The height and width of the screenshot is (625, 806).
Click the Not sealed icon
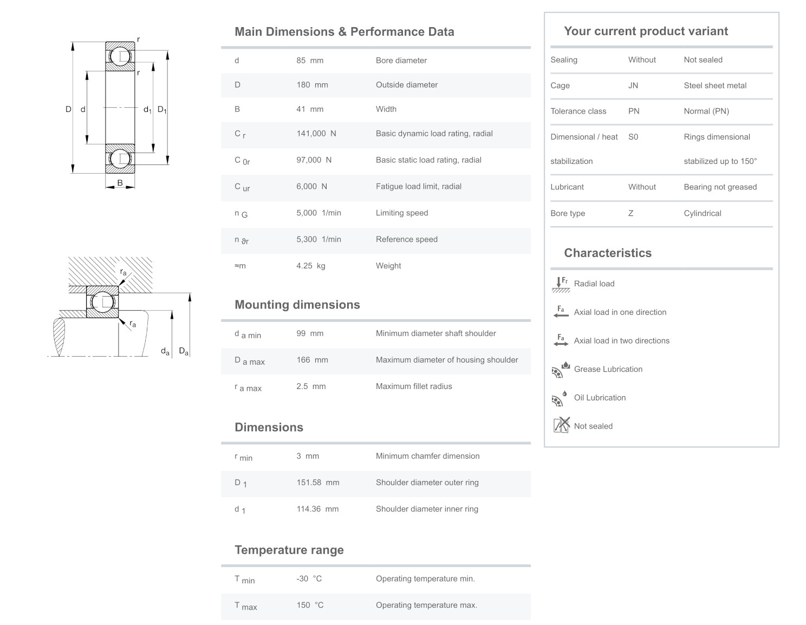tap(561, 425)
